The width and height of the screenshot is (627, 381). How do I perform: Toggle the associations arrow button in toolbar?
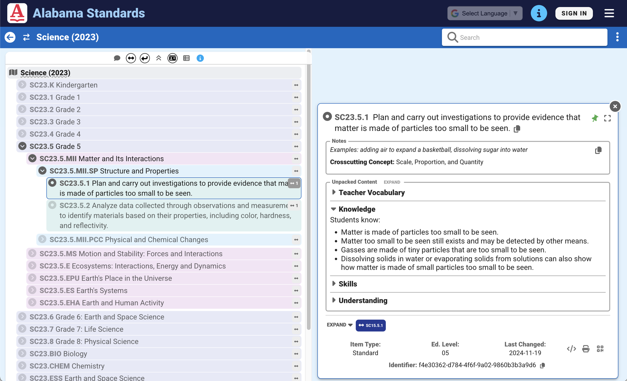click(131, 58)
